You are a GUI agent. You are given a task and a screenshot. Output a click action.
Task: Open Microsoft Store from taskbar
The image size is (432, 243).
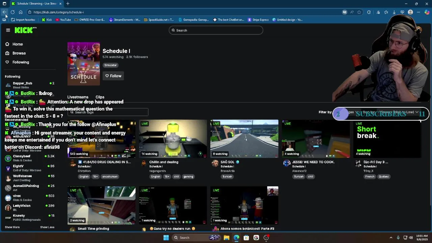[246, 238]
